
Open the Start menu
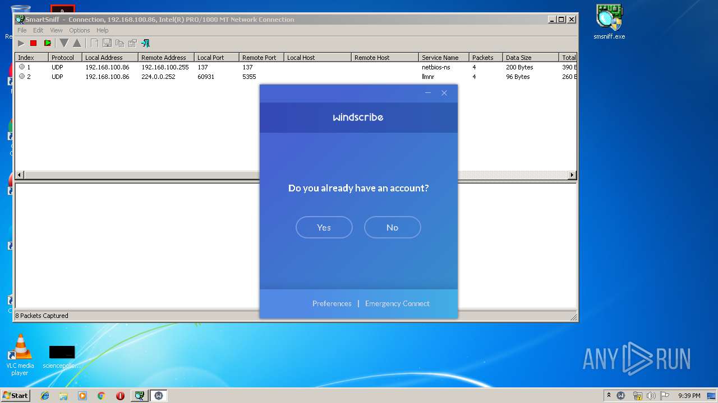tap(16, 396)
